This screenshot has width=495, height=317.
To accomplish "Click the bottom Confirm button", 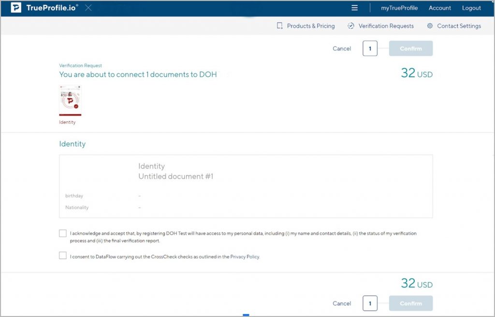I will point(411,303).
